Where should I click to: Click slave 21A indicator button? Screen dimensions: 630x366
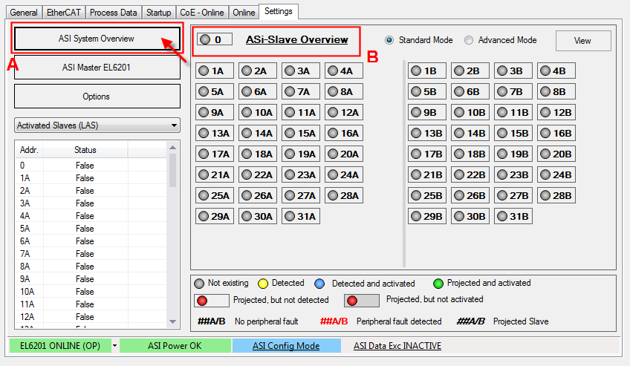(x=215, y=175)
